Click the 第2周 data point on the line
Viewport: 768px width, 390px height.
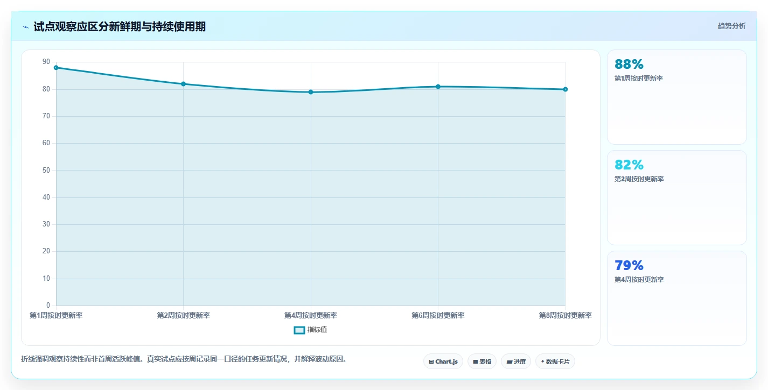(183, 84)
